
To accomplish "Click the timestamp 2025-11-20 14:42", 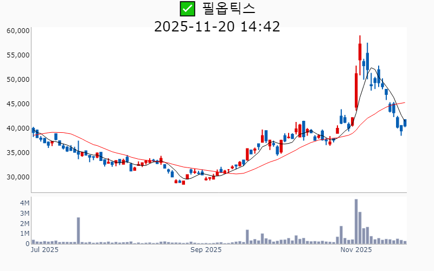I will pyautogui.click(x=217, y=26).
